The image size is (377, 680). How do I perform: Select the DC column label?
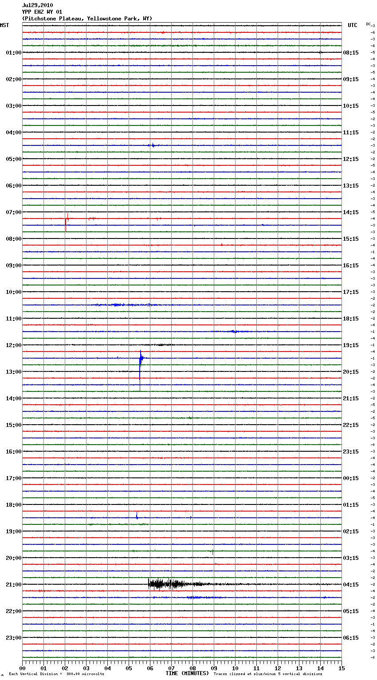click(x=368, y=24)
